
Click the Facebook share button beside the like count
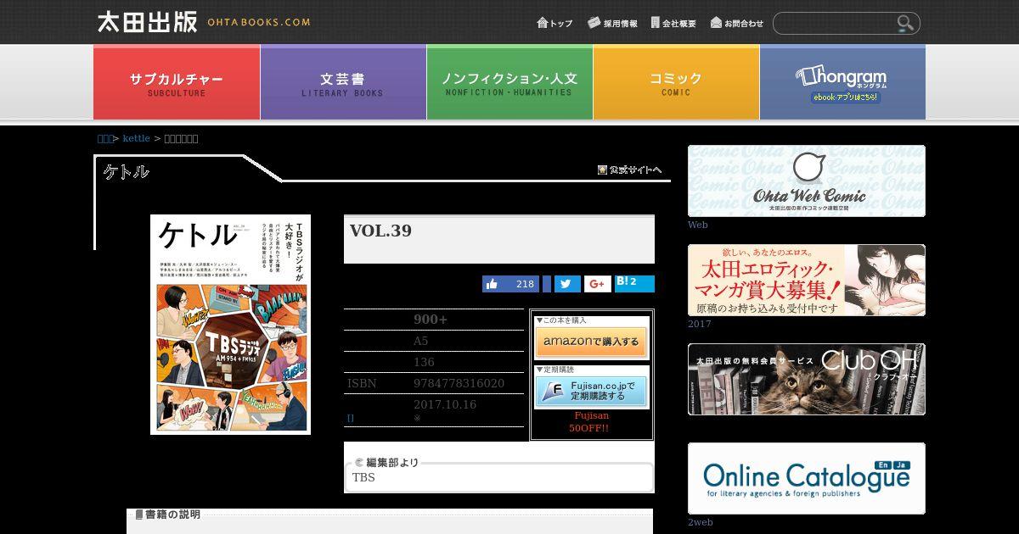[x=547, y=284]
